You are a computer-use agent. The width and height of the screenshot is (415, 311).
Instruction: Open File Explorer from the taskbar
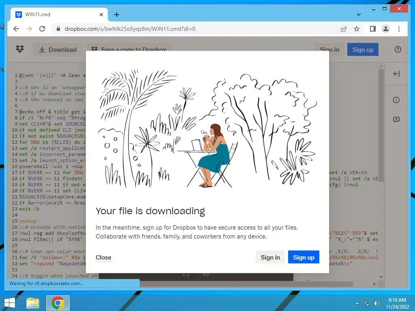(33, 303)
